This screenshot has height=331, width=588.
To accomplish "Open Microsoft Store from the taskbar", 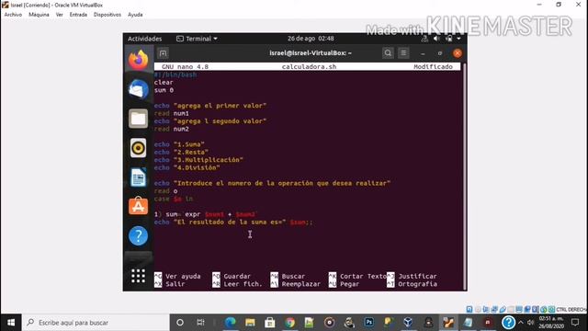I will pyautogui.click(x=269, y=323).
